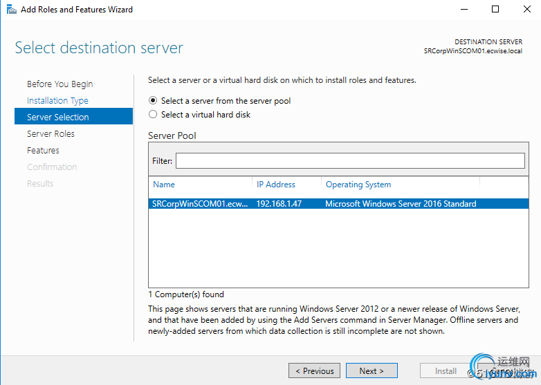This screenshot has height=385, width=541.
Task: Click the Next > button
Action: tap(372, 370)
